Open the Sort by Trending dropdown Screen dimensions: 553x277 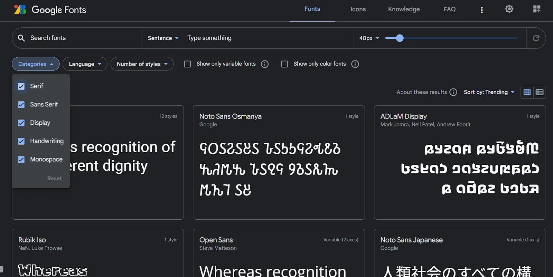point(489,92)
